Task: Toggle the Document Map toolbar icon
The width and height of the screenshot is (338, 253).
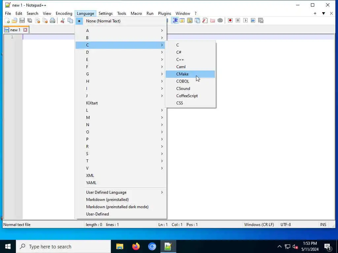Action: tap(190, 21)
